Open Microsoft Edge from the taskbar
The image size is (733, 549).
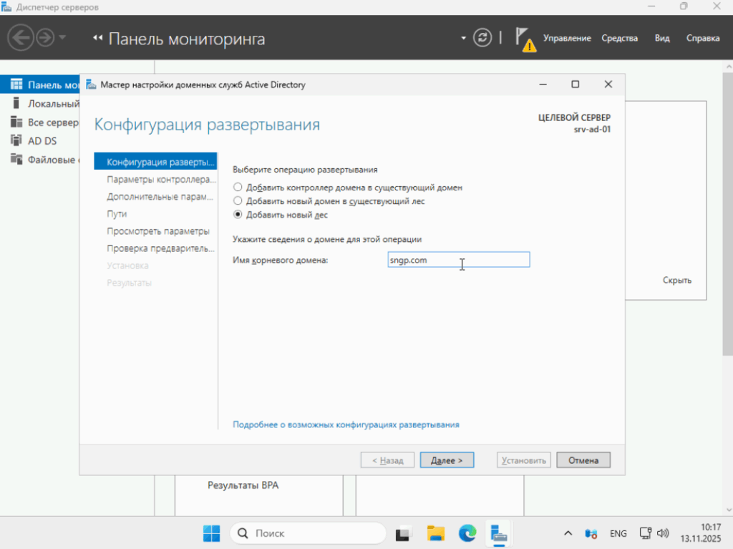(x=467, y=533)
